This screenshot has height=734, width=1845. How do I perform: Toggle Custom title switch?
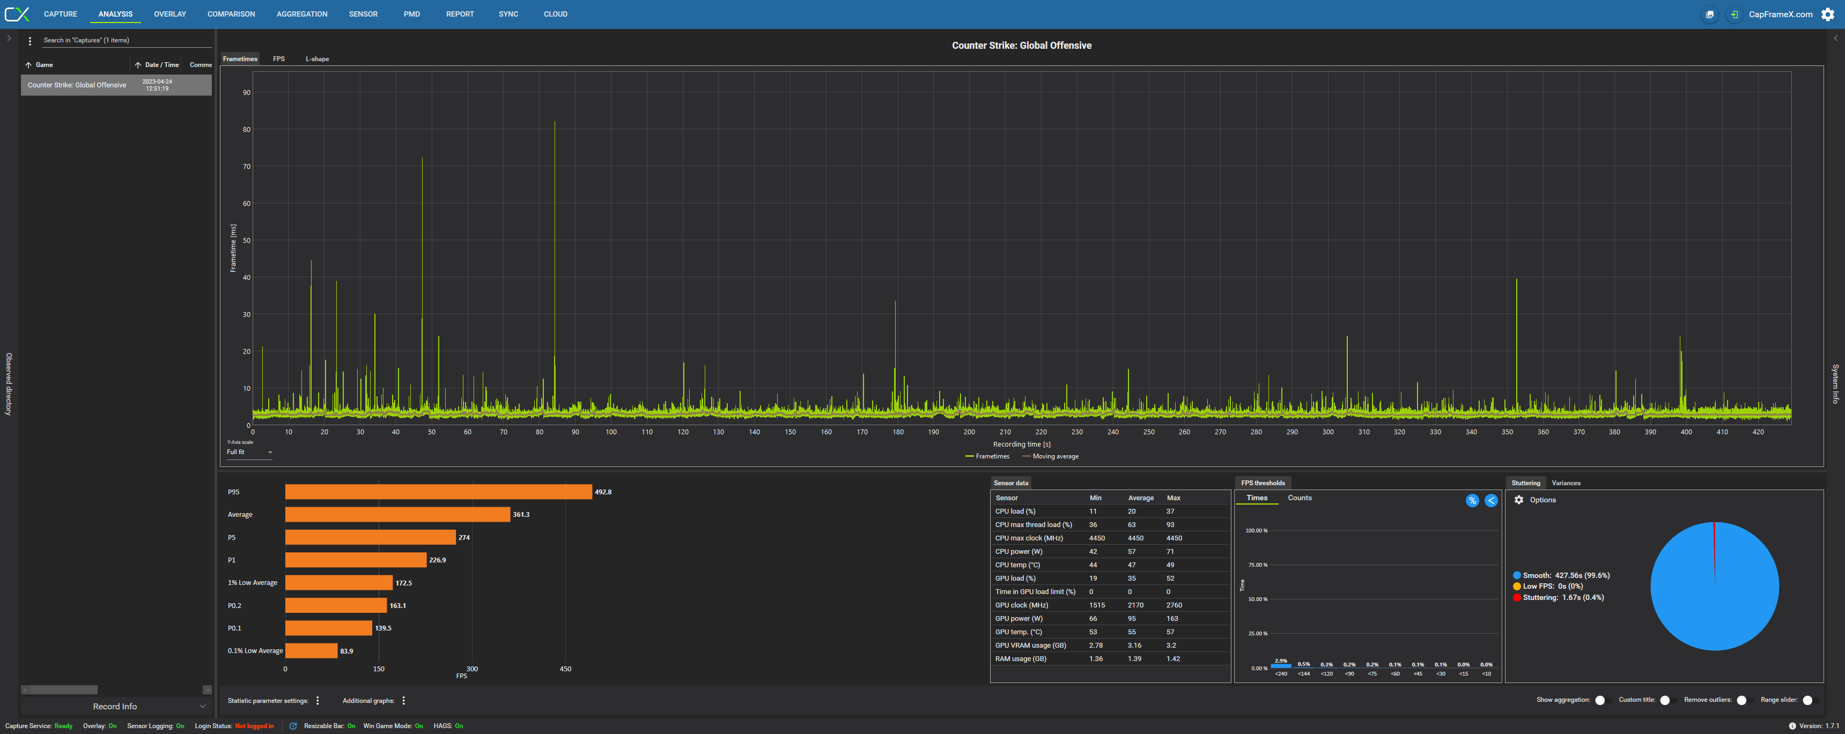tap(1667, 700)
